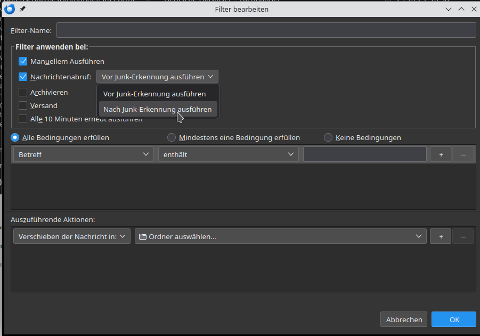
Task: Choose the Keine Bedingungen radio button
Action: pyautogui.click(x=328, y=137)
